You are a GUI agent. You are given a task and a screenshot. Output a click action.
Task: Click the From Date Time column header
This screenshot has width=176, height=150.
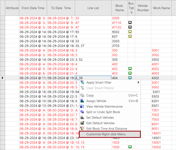click(x=33, y=8)
